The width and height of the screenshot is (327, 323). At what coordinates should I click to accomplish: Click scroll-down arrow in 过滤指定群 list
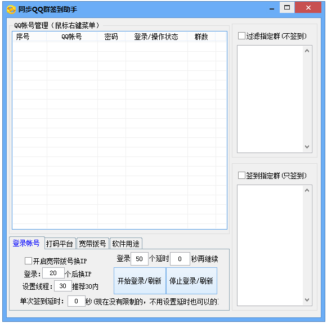pos(307,147)
